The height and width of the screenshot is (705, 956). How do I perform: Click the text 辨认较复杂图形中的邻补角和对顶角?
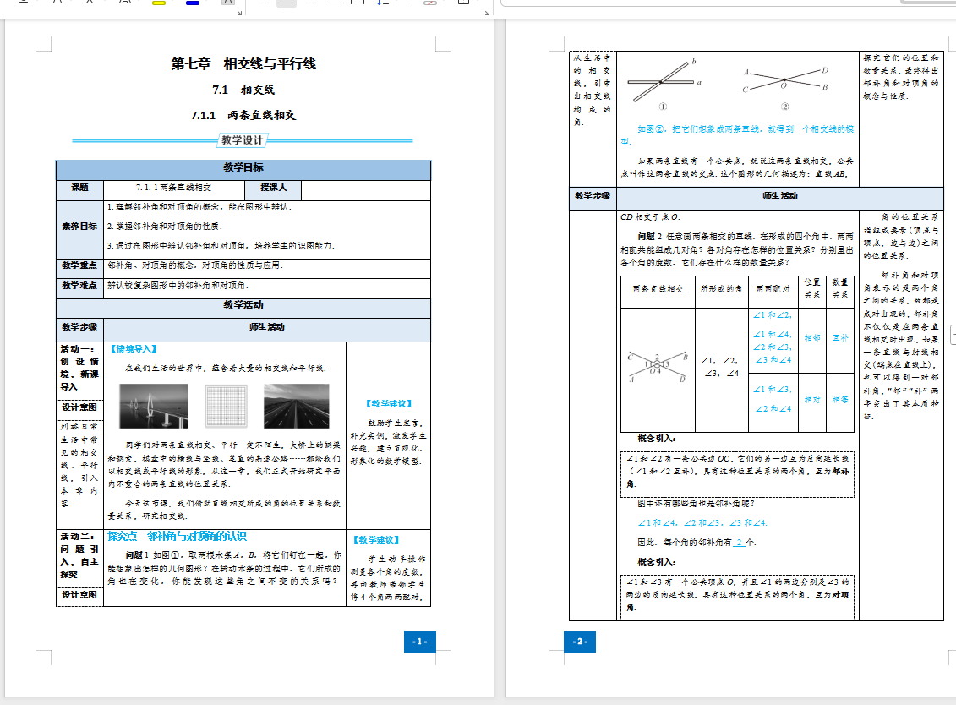point(178,286)
